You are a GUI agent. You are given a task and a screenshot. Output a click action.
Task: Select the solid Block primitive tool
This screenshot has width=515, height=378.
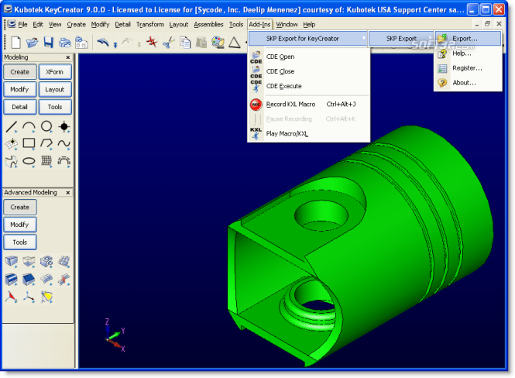(12, 261)
